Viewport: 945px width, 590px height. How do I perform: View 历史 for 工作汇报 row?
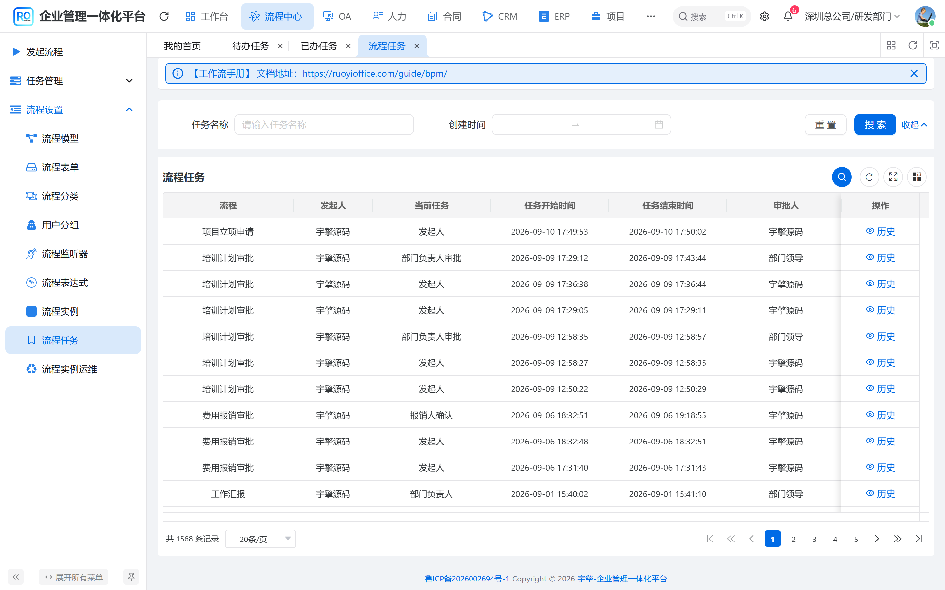(x=880, y=494)
